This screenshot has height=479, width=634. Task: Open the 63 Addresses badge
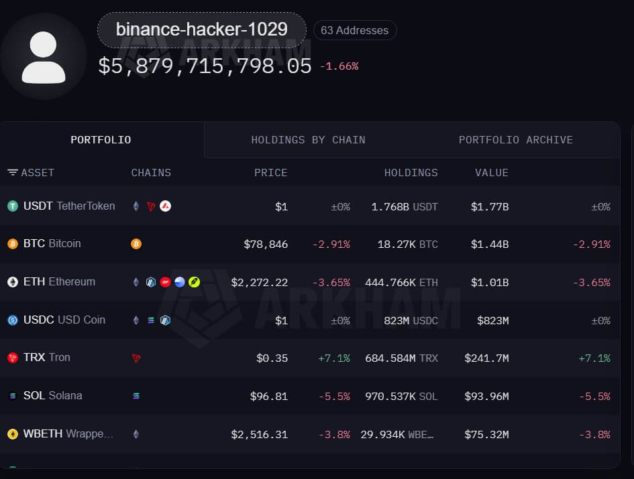click(x=355, y=30)
